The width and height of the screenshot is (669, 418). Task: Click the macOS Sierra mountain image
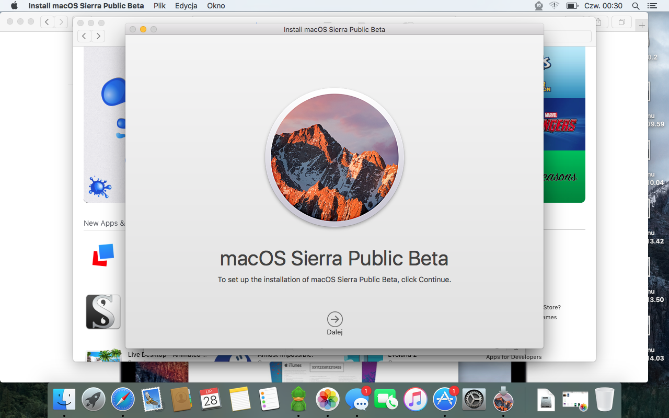coord(334,157)
